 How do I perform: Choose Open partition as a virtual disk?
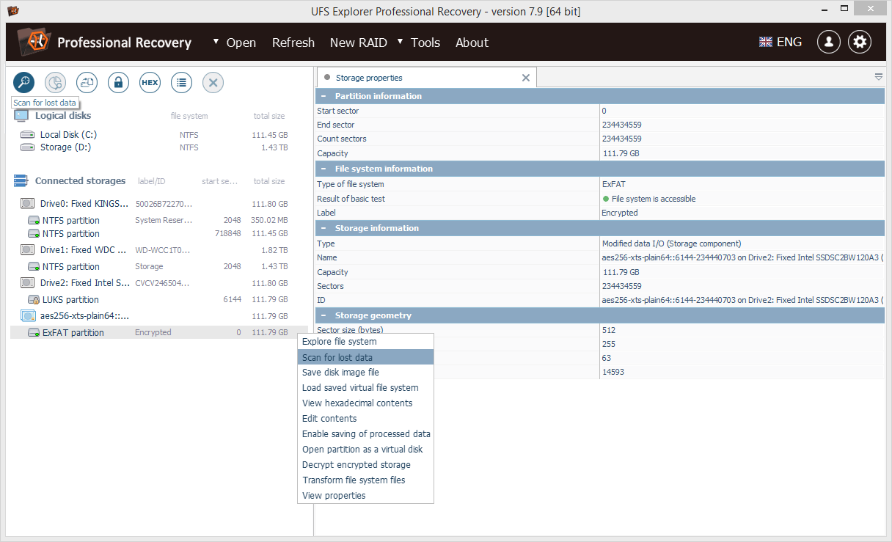(x=365, y=450)
